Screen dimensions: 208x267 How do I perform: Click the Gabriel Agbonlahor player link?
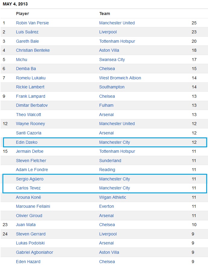pyautogui.click(x=34, y=252)
